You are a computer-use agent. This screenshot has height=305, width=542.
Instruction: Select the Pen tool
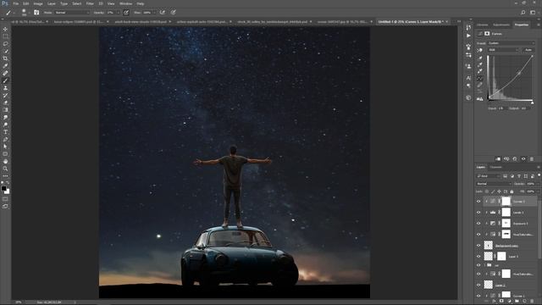click(x=5, y=139)
